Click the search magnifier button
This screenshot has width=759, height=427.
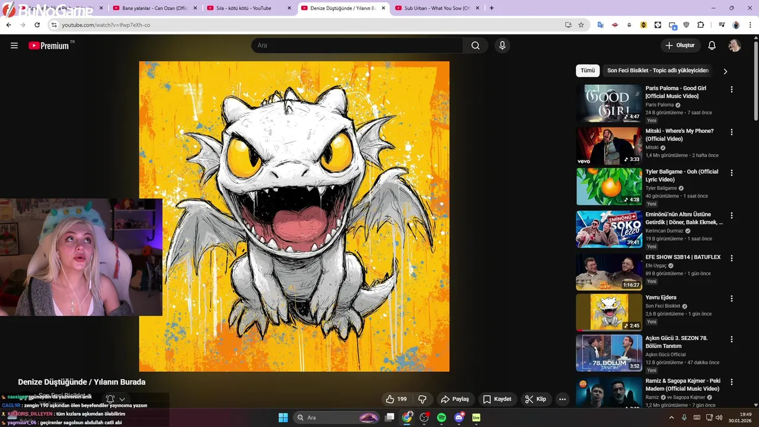[476, 46]
